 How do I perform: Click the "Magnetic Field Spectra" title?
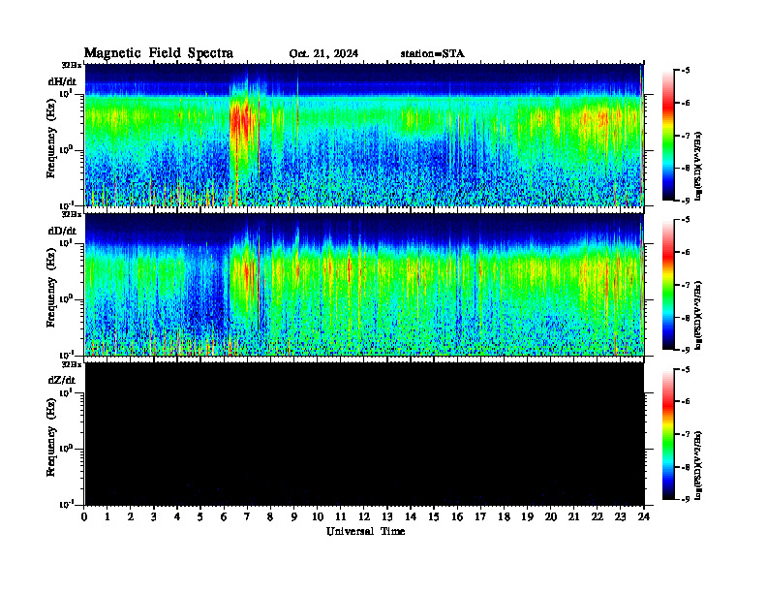(159, 53)
